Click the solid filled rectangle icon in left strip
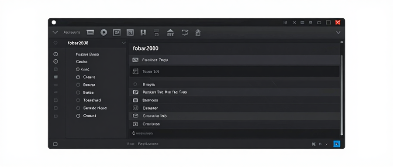393x167 pixels. (x=55, y=77)
